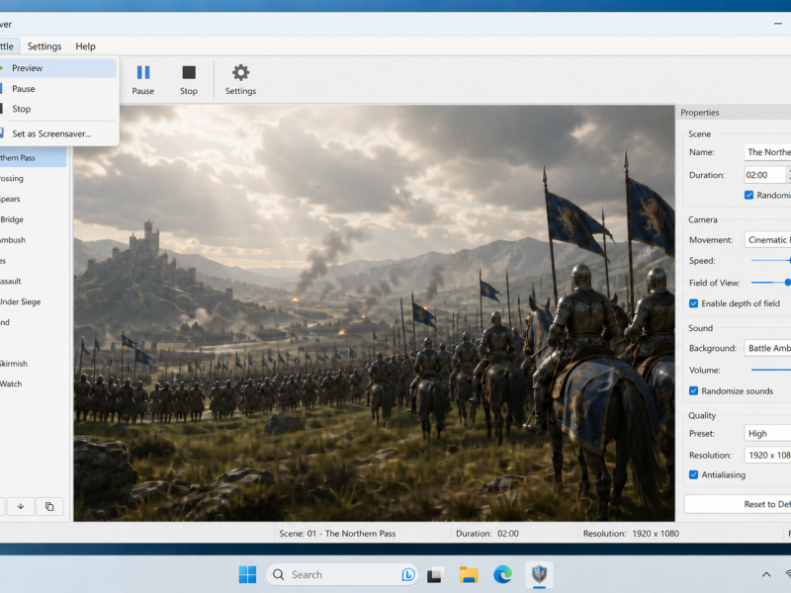Toggle the Antialiasing checkbox
The width and height of the screenshot is (791, 593).
tap(694, 475)
